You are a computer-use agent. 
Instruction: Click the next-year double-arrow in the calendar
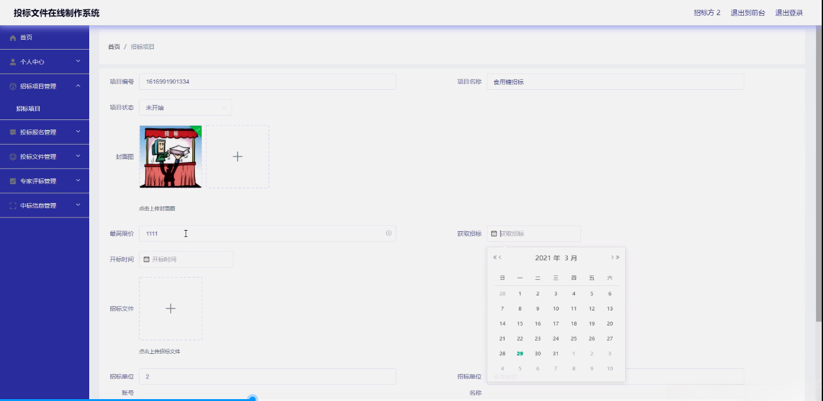click(619, 256)
